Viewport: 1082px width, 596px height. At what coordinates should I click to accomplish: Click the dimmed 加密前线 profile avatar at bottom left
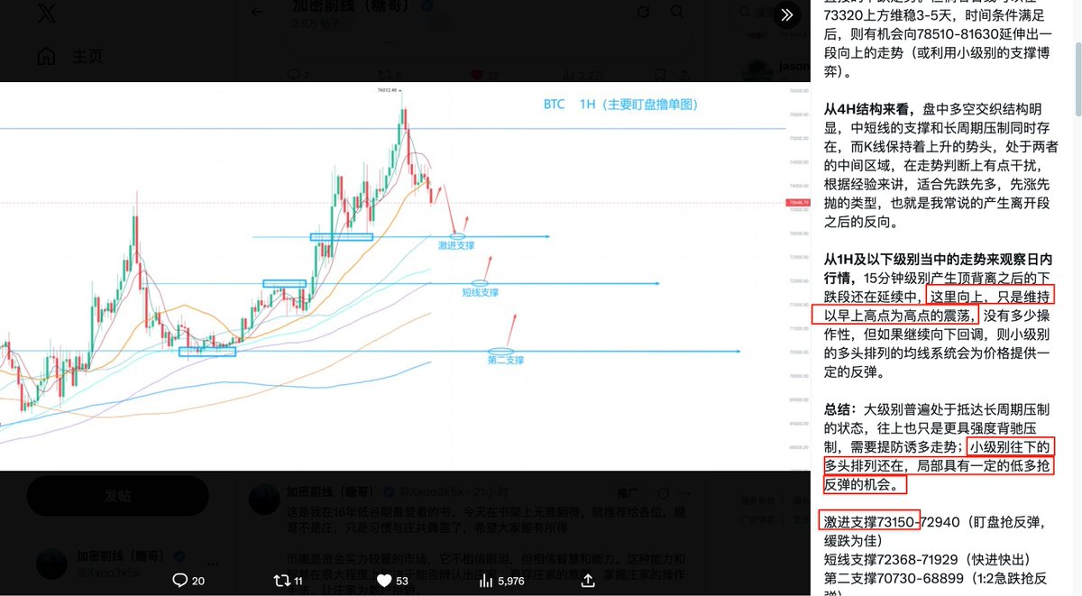50,564
